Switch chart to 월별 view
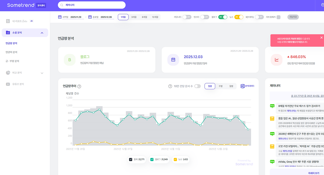 pos(231,86)
